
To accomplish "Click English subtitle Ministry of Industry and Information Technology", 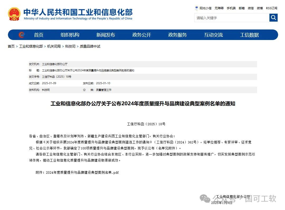I will [78, 18].
